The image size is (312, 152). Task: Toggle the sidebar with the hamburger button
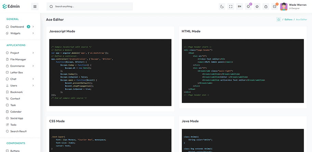coord(35,6)
